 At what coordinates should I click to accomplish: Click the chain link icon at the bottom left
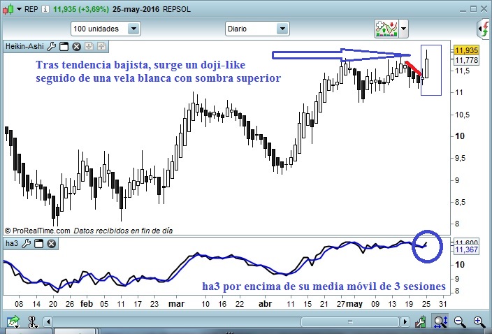coord(32,321)
